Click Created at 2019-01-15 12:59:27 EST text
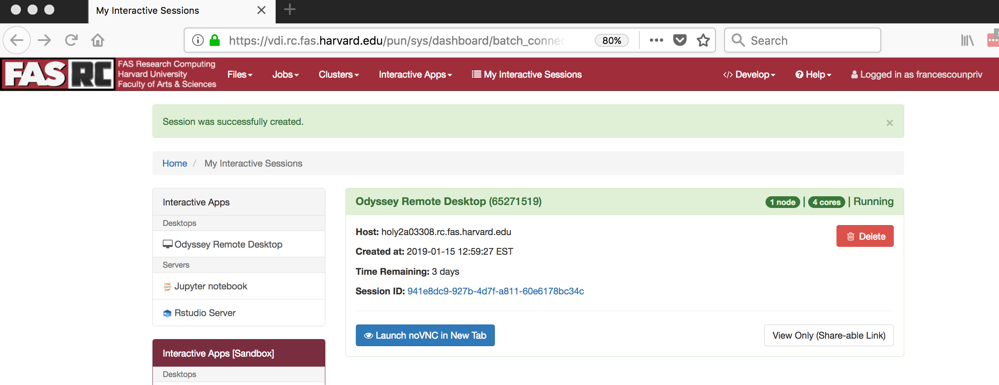The width and height of the screenshot is (999, 385). click(434, 251)
